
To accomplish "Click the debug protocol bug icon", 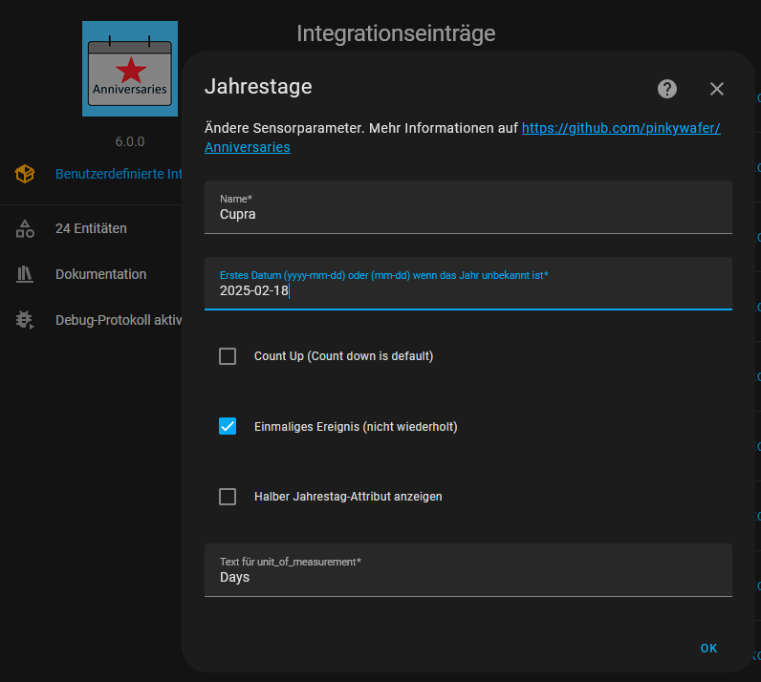I will [25, 320].
